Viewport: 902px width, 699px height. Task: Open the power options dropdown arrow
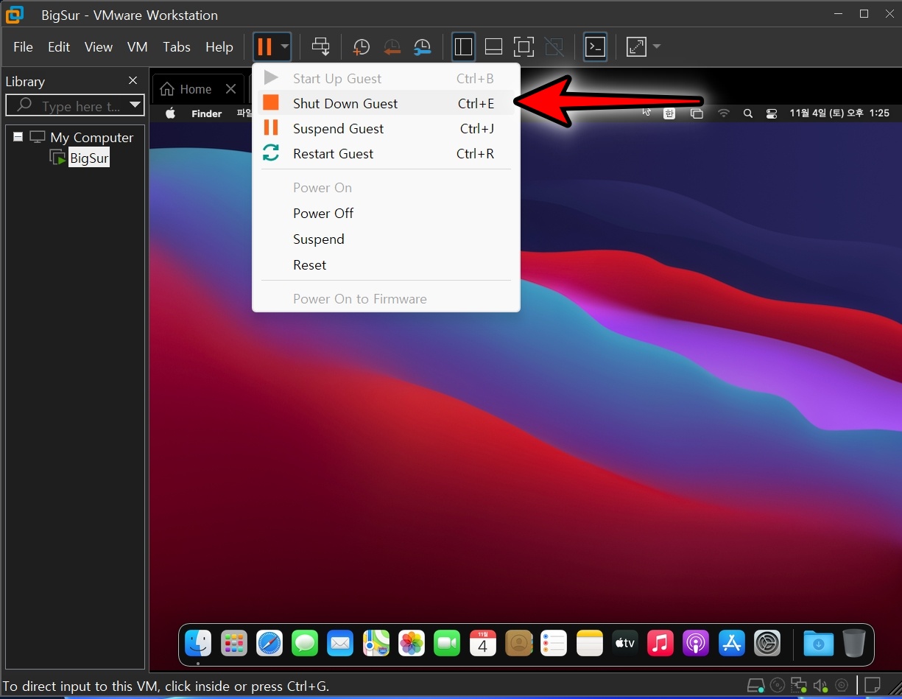[x=284, y=47]
